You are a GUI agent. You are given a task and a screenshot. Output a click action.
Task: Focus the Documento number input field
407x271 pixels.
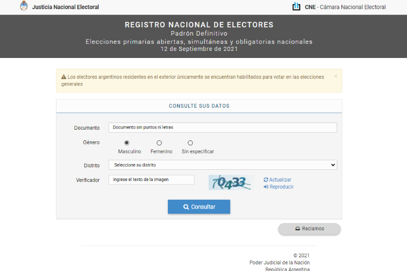click(x=222, y=128)
